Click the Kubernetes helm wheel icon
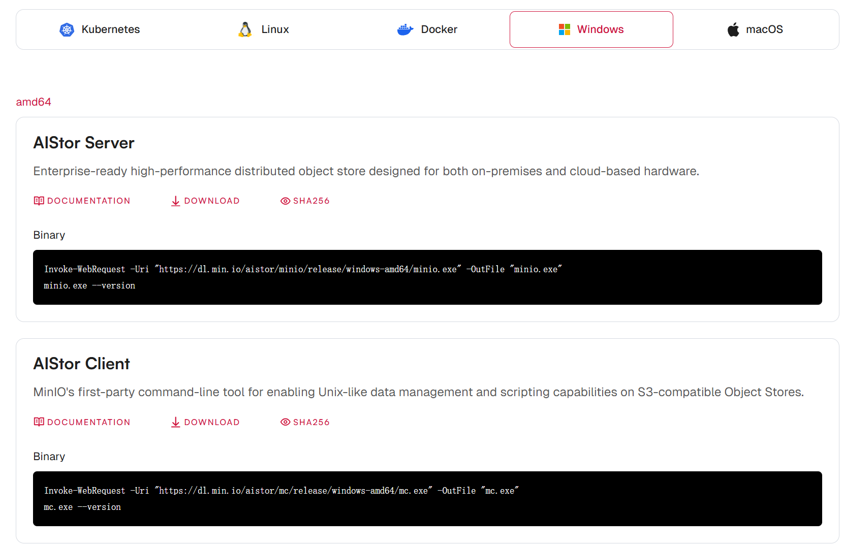Screen dimensions: 843x547 coord(67,29)
